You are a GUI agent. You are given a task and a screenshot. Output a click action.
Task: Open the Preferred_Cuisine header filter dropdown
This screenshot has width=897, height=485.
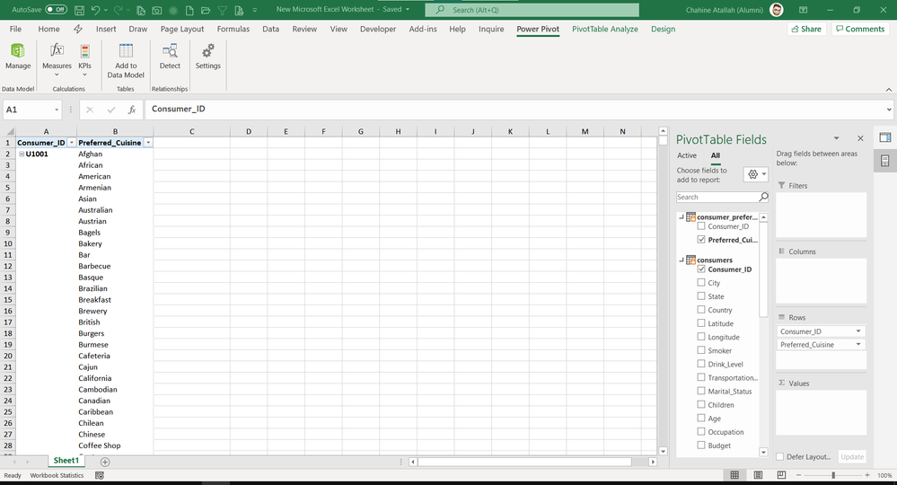coord(148,143)
